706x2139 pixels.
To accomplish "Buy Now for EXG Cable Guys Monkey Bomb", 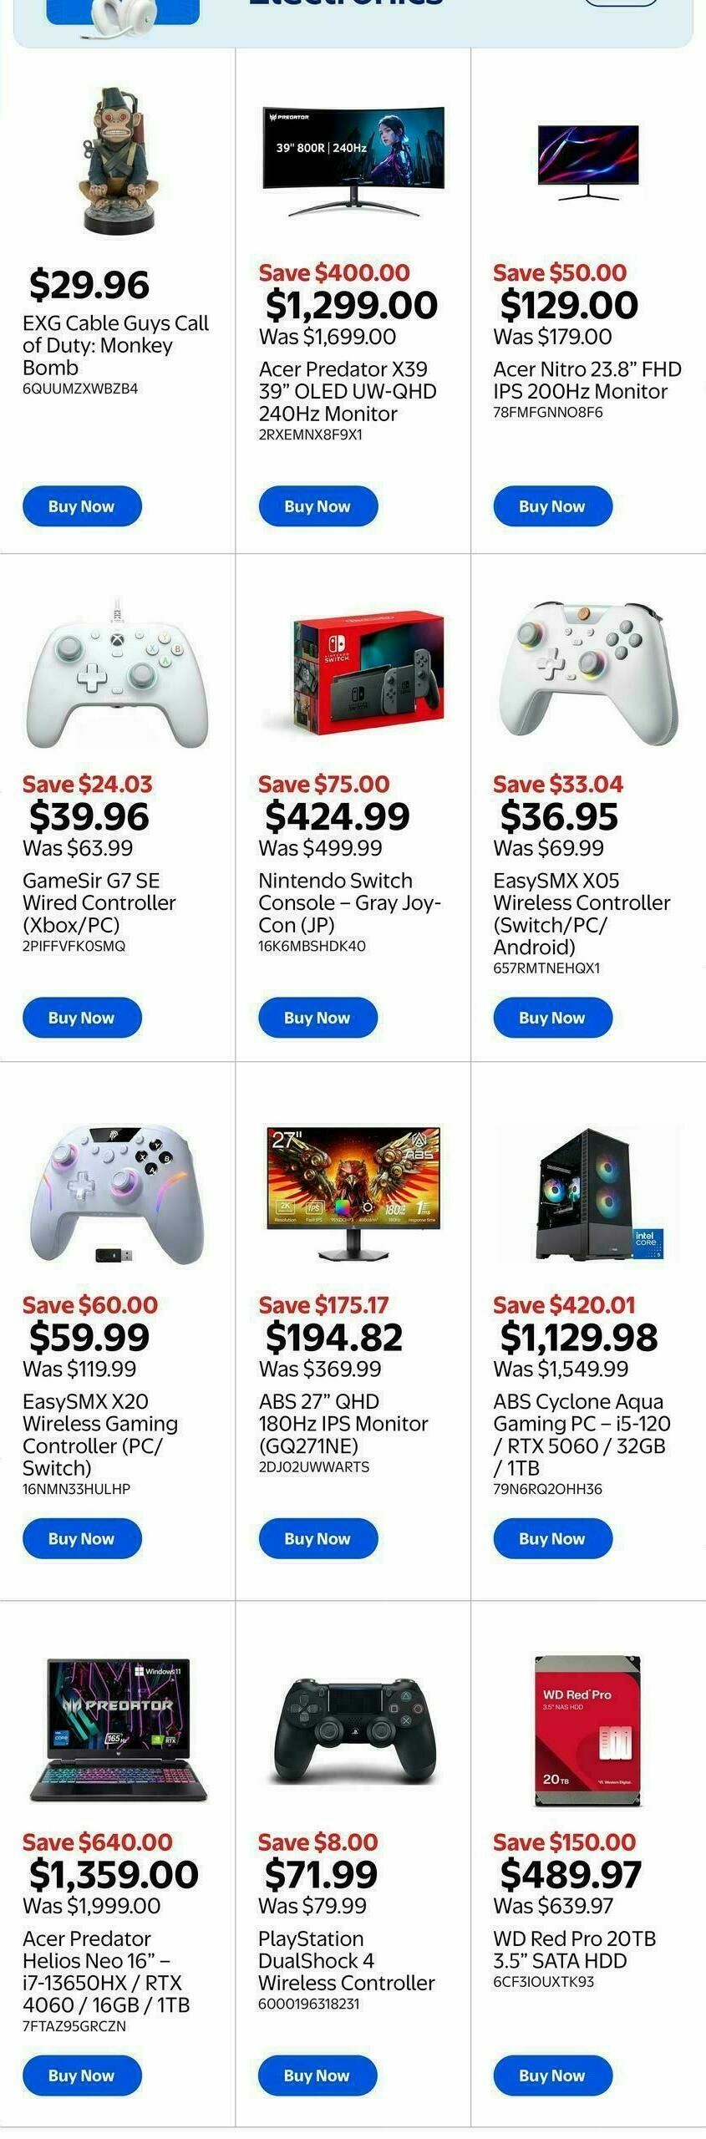I will (x=81, y=506).
